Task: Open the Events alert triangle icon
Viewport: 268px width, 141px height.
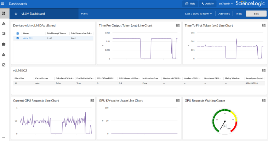Action: click(4, 24)
